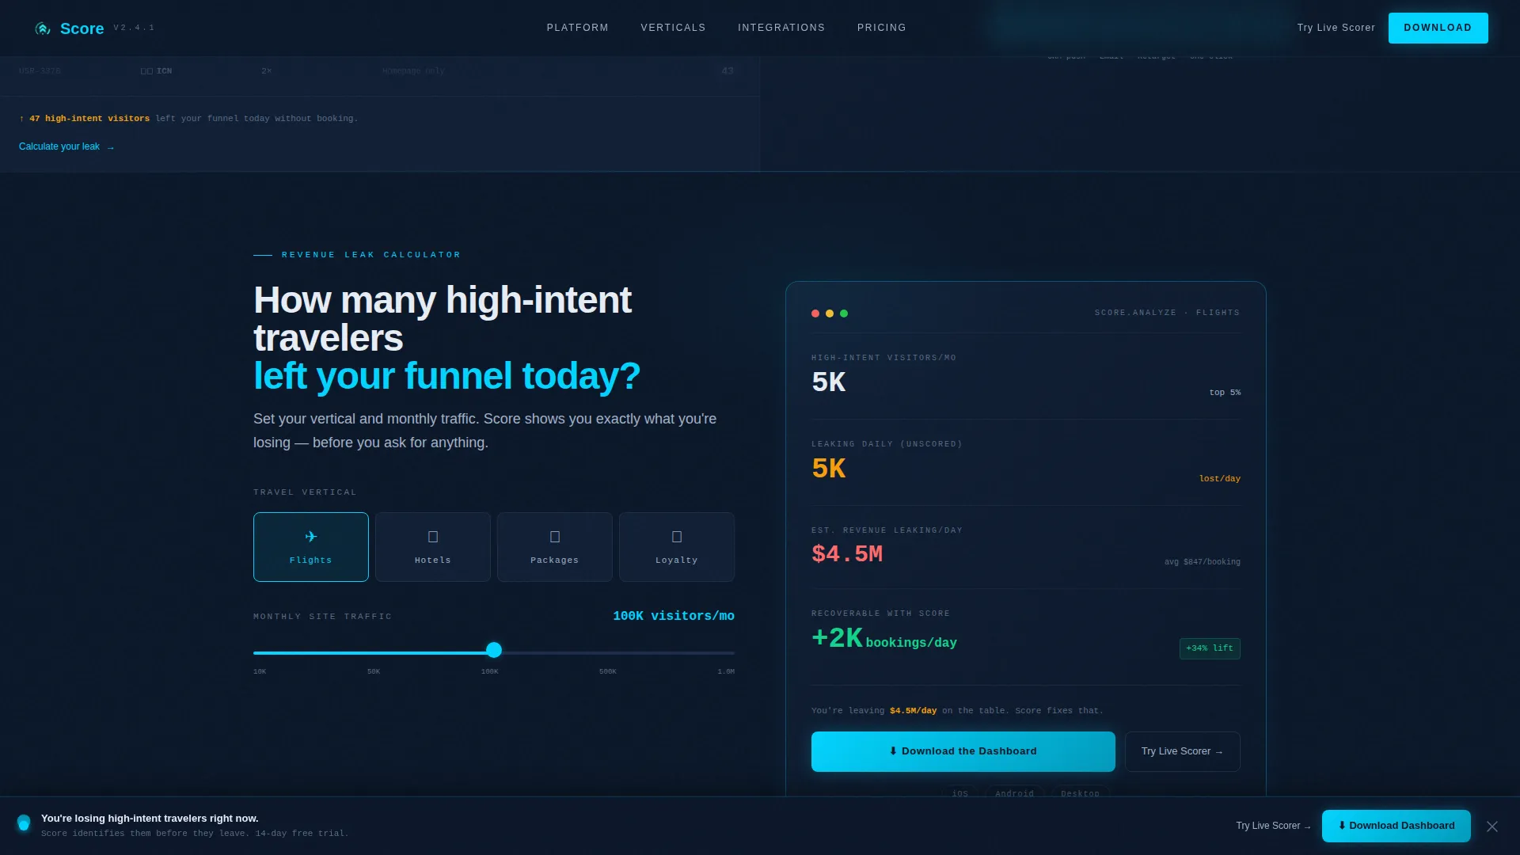The width and height of the screenshot is (1520, 855).
Task: Click the monthly traffic slider handle
Action: pos(494,650)
